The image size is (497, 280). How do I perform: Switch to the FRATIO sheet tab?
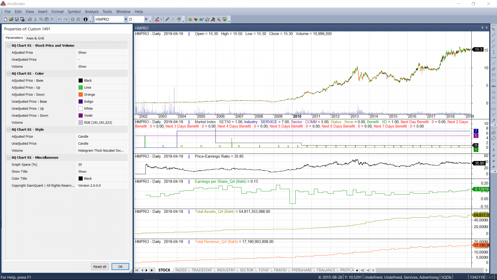pyautogui.click(x=280, y=270)
